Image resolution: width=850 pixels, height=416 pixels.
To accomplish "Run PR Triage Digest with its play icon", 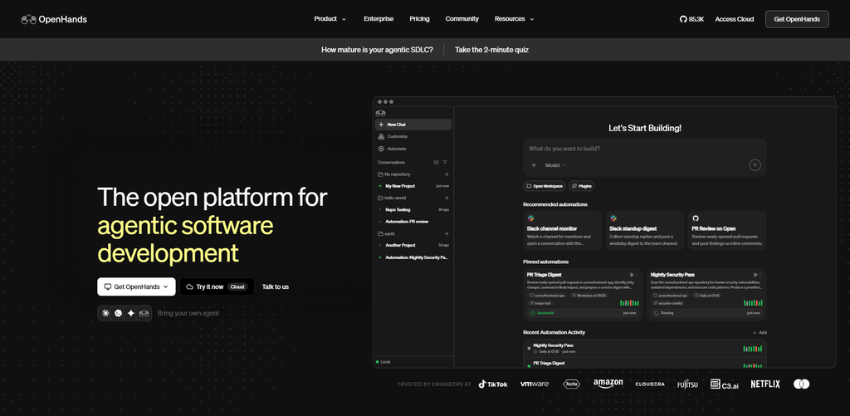I will (632, 275).
